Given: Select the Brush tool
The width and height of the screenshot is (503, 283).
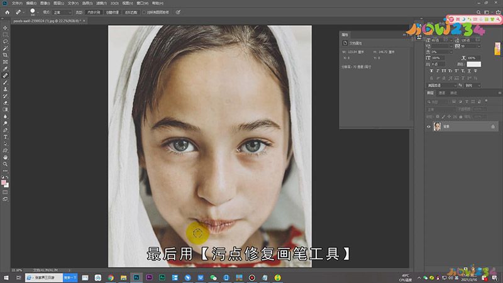Looking at the screenshot, I should pos(5,82).
